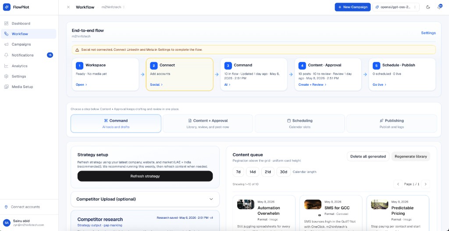Image resolution: width=449 pixels, height=231 pixels.
Task: Click step 2 Connect number badge
Action: pos(153,66)
